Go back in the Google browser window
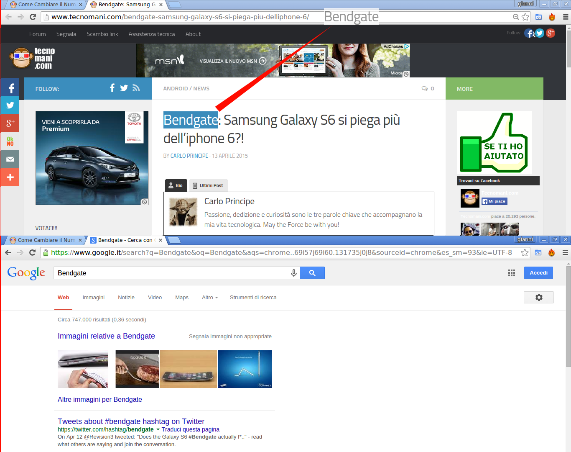Image resolution: width=571 pixels, height=452 pixels. click(x=8, y=252)
